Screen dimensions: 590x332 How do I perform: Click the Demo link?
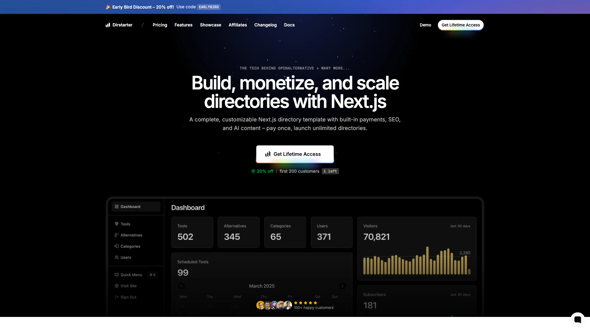point(425,25)
